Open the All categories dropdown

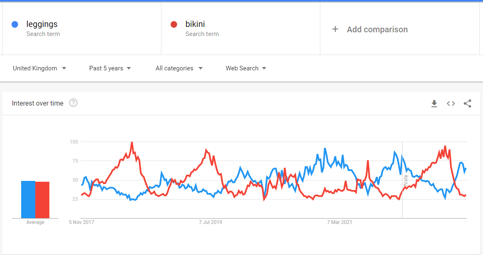coord(179,68)
